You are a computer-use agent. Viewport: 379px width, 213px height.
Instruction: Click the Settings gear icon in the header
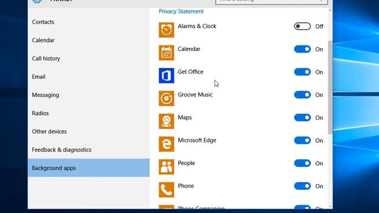(x=37, y=1)
